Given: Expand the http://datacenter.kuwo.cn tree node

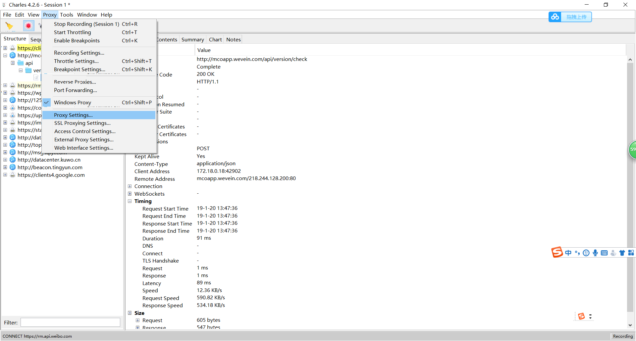Looking at the screenshot, I should point(5,160).
